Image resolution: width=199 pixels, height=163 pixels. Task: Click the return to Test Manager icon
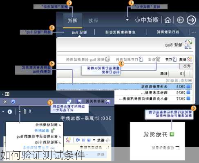pos(69,101)
